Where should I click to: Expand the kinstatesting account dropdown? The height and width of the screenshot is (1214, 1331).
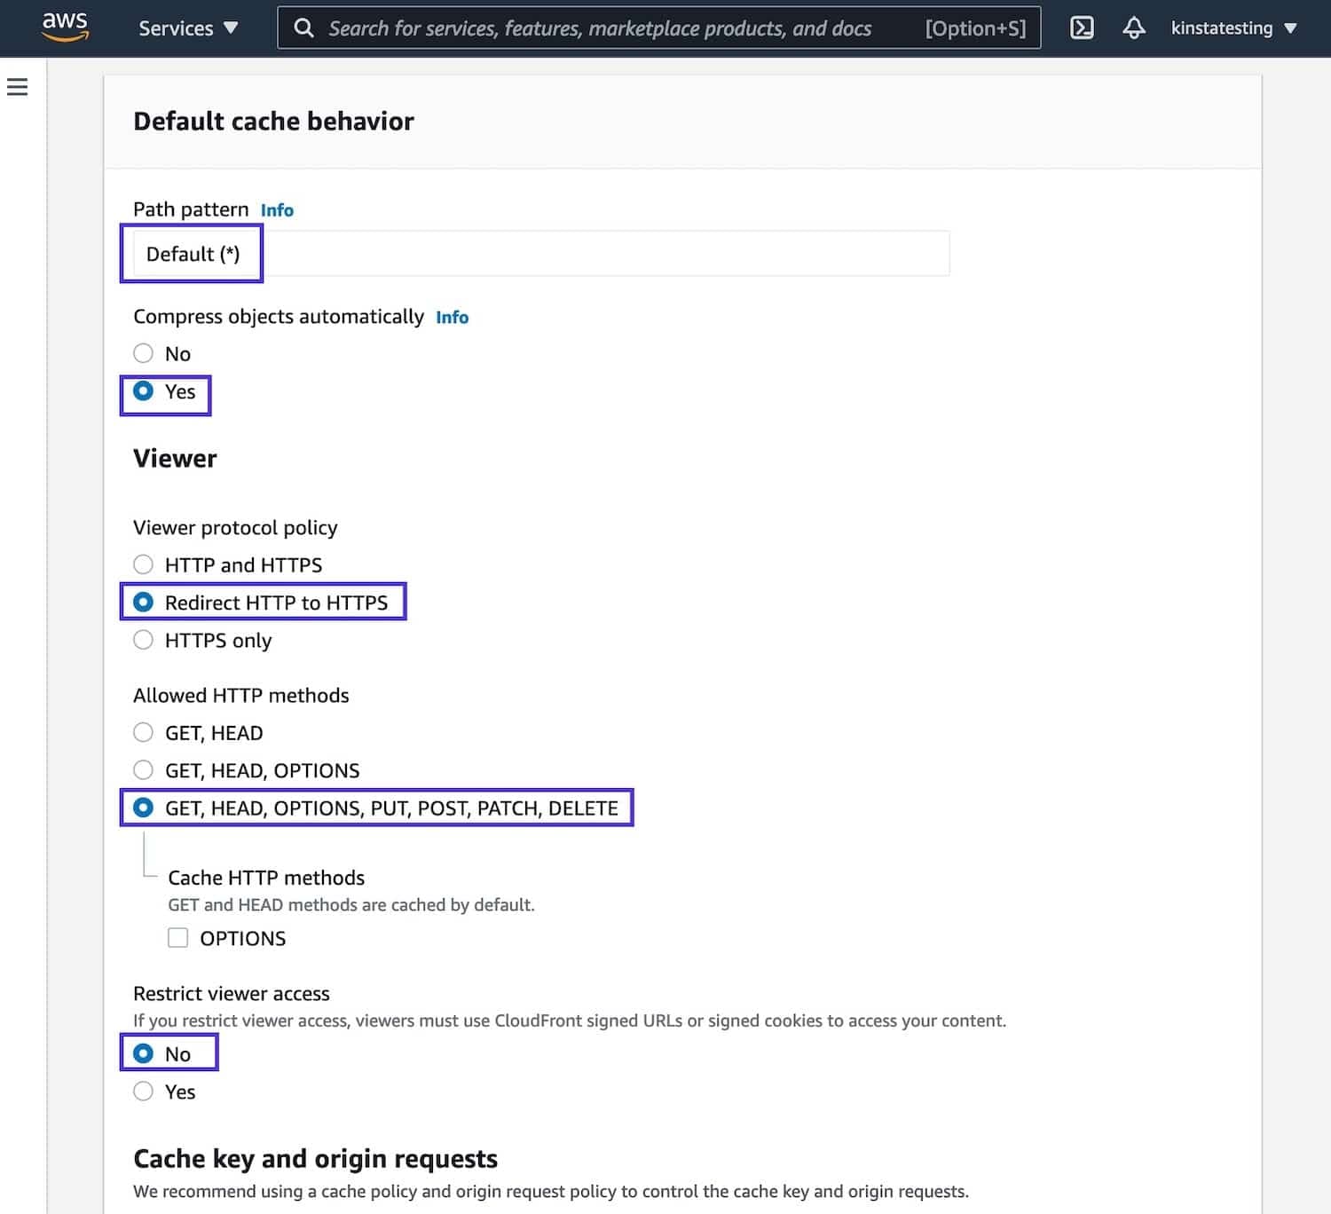(1233, 28)
